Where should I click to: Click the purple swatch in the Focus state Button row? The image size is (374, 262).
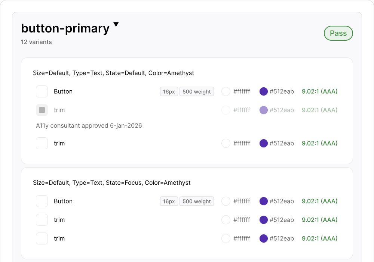pyautogui.click(x=263, y=201)
